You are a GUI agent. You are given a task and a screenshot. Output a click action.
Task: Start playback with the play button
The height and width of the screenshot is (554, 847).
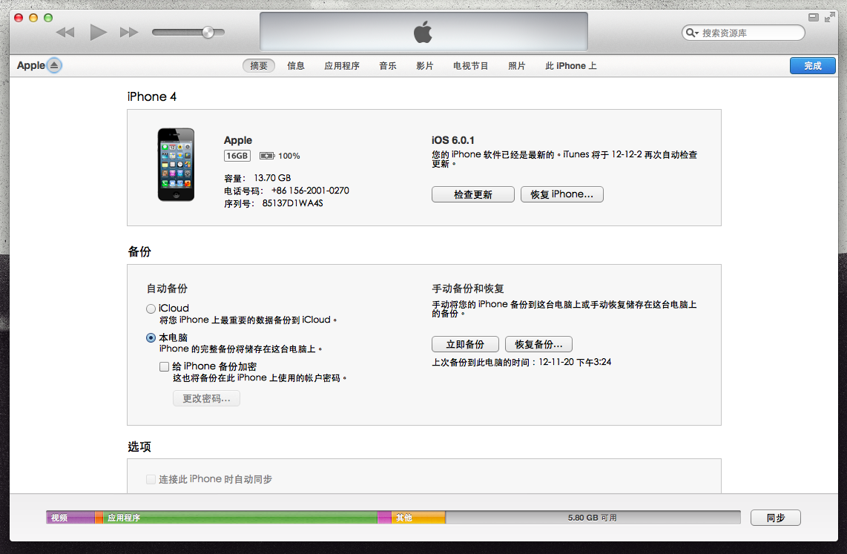(98, 33)
